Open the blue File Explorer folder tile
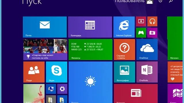 click(62, 99)
